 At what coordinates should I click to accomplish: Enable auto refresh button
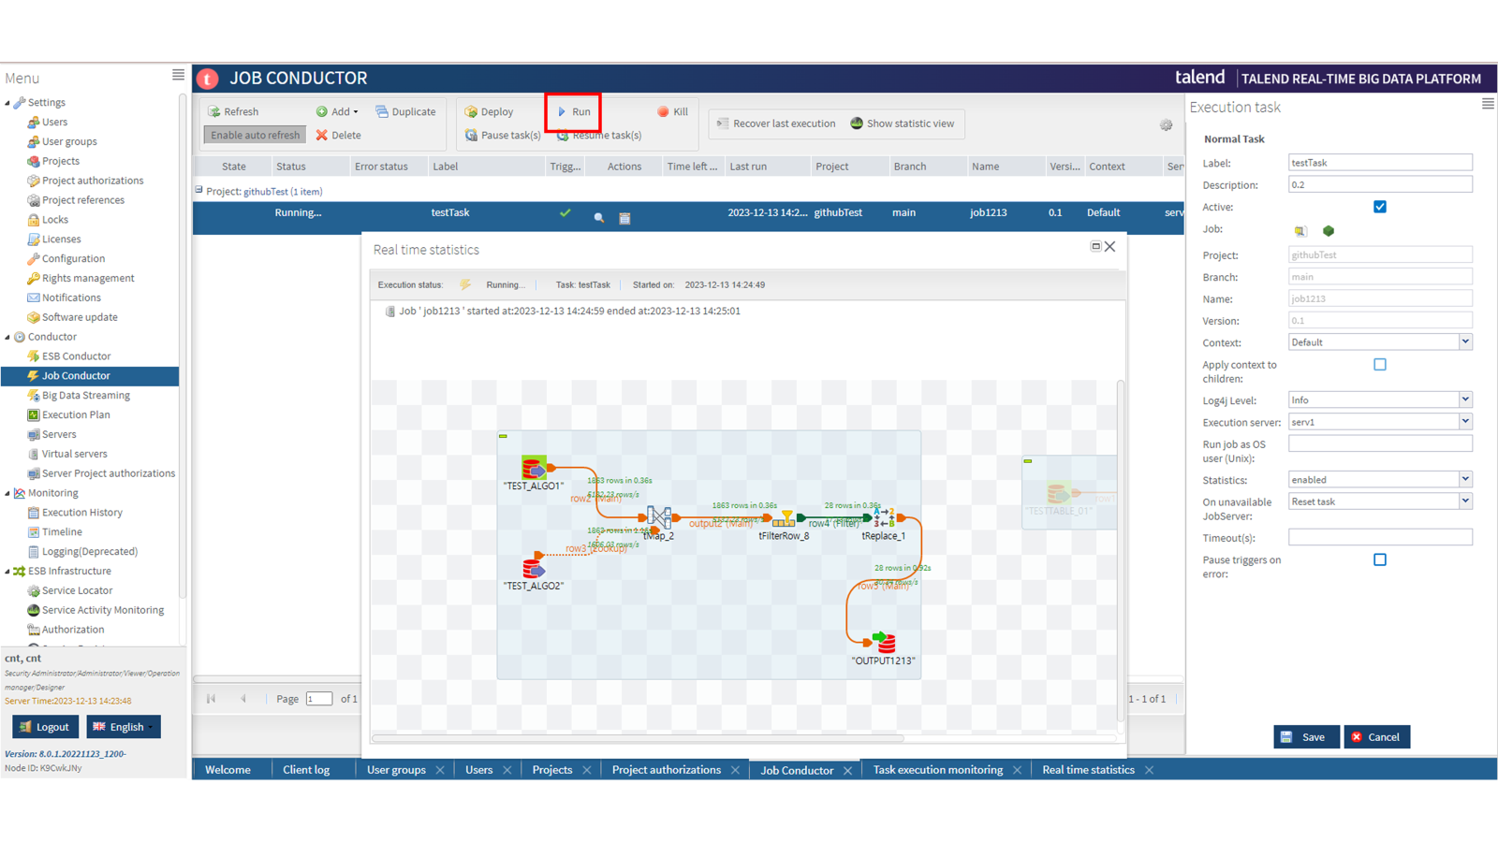[255, 135]
